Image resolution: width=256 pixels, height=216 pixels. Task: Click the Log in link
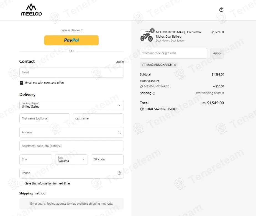point(120,62)
